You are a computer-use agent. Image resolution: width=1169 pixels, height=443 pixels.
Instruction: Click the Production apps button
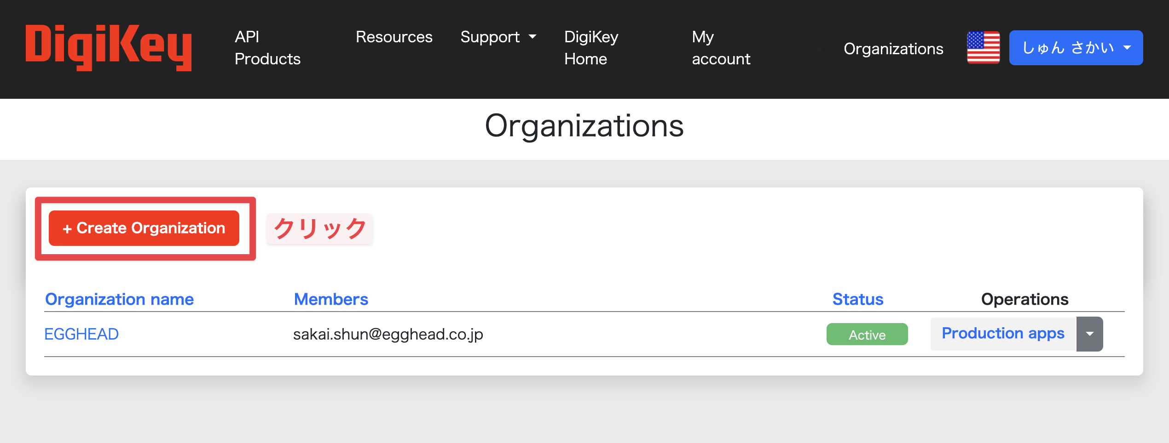(x=1003, y=334)
